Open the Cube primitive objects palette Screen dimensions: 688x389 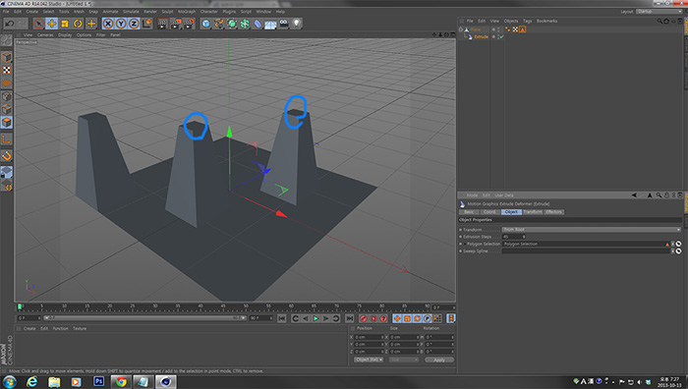click(205, 24)
